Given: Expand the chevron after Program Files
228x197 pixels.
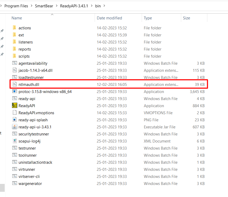Looking at the screenshot, I should [x=31, y=6].
